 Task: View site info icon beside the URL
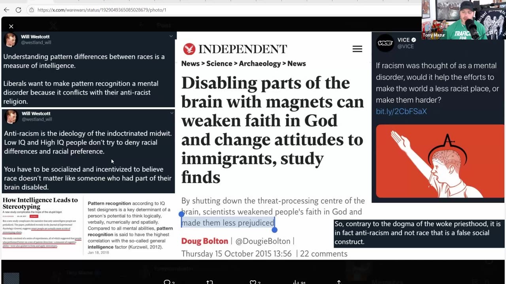click(x=31, y=10)
